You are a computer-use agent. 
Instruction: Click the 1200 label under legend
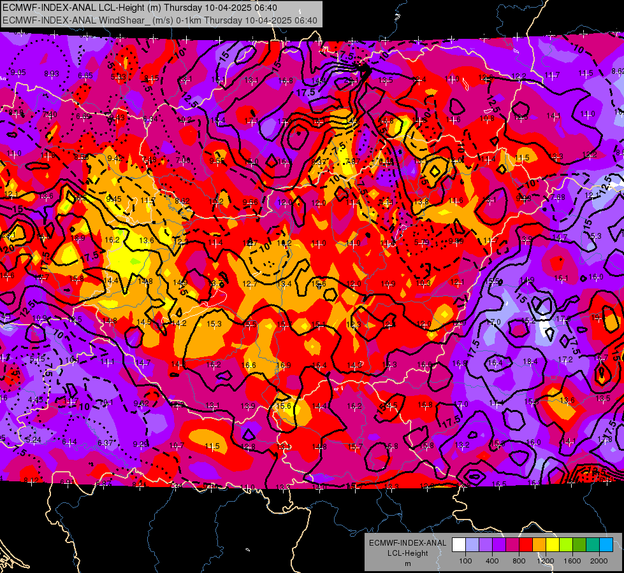tap(546, 561)
